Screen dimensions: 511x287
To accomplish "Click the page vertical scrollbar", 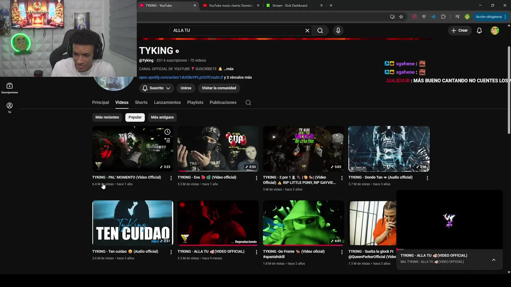I will click(x=509, y=90).
